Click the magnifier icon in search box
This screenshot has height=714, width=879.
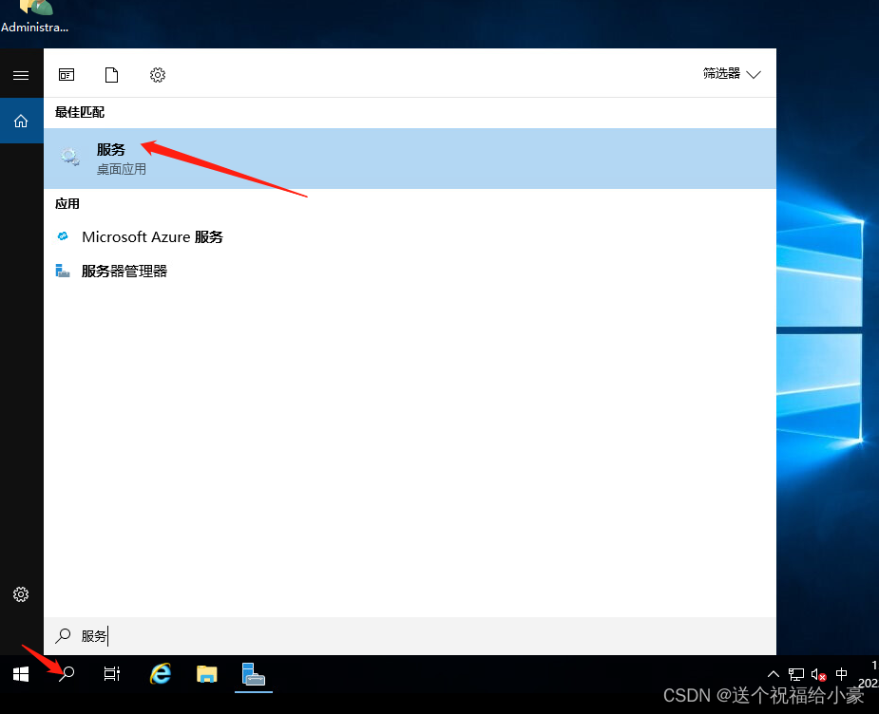point(63,635)
